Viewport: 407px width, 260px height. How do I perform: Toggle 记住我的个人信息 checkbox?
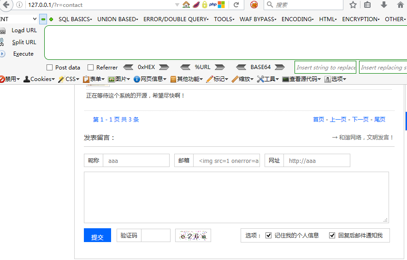pos(268,235)
